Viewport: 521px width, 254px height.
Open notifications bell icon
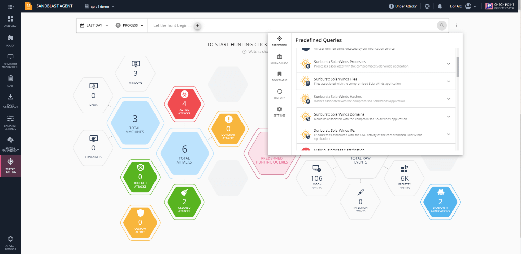pos(440,6)
